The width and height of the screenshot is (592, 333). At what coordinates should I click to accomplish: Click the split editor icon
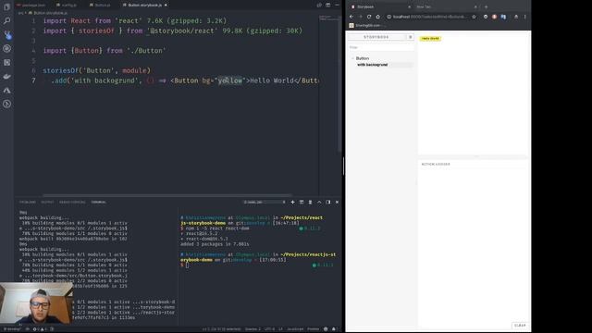(327, 6)
